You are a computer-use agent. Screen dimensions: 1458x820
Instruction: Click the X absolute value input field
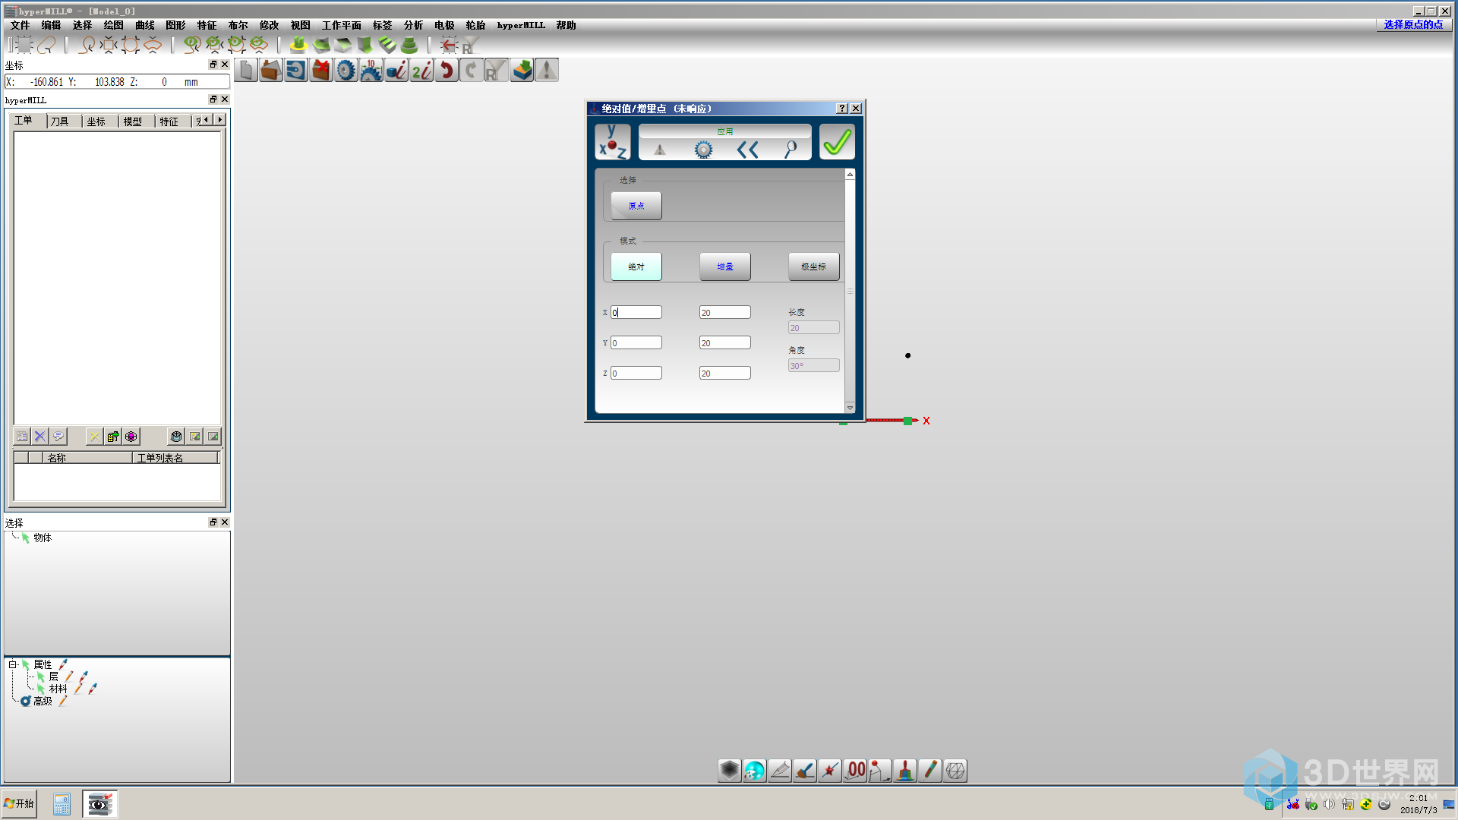tap(636, 312)
